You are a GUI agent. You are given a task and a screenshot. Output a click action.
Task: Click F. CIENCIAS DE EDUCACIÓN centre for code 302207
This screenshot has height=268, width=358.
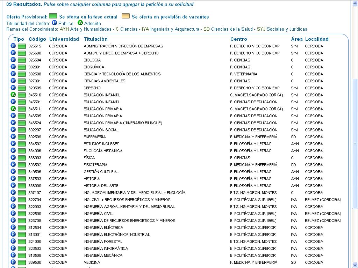click(x=254, y=130)
